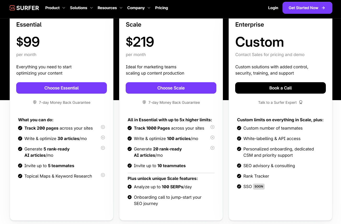The image size is (341, 224).
Task: Click the trophy icon next to Talk to a Surfer Expert
Action: pyautogui.click(x=301, y=102)
